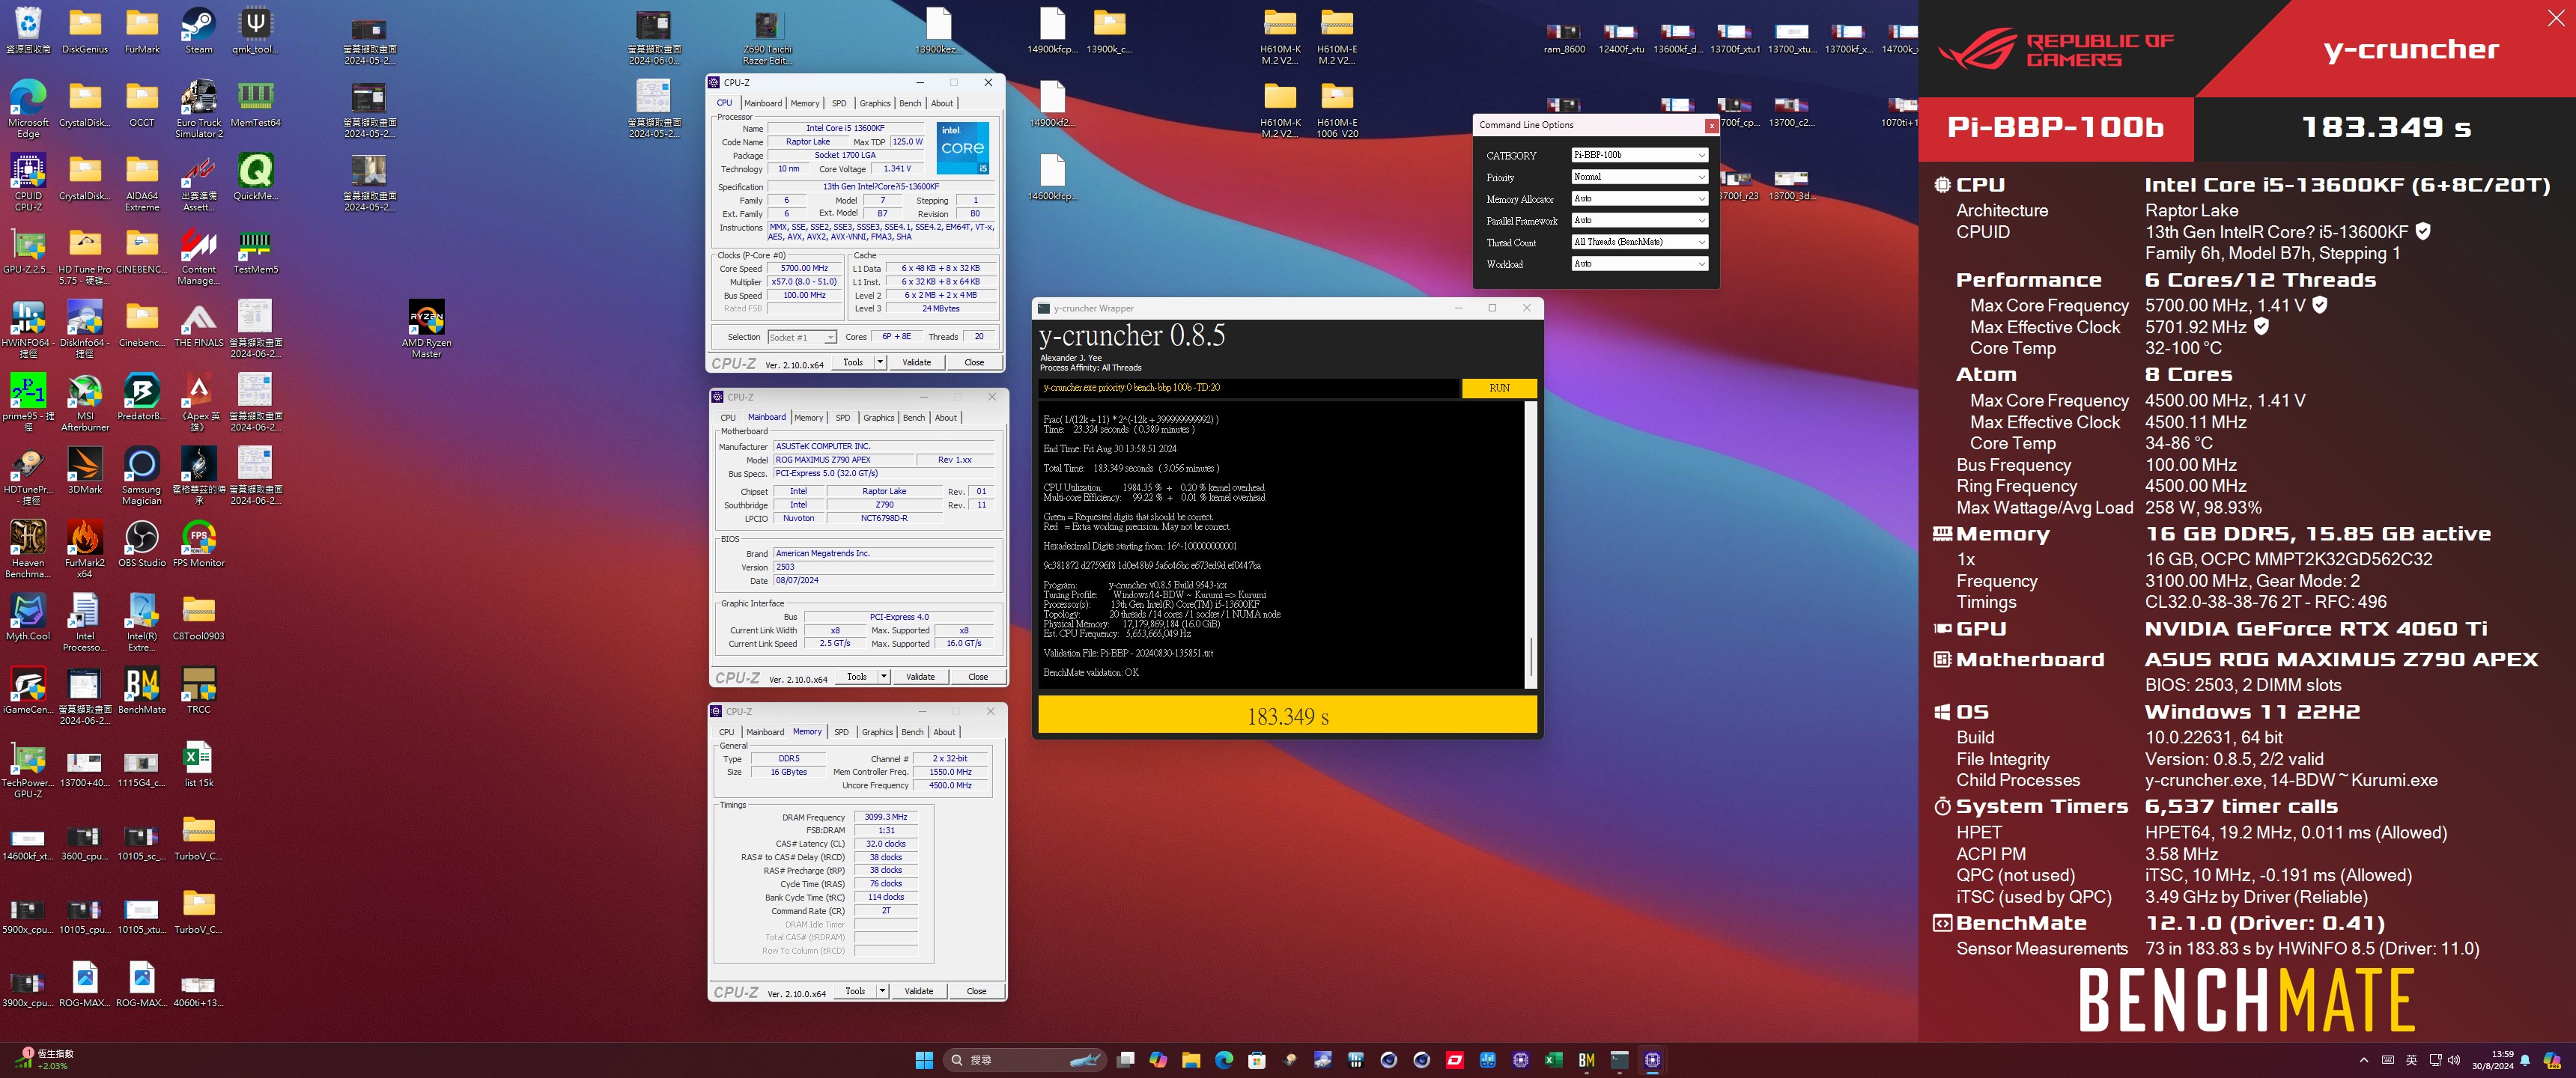Open File Explorer from the taskbar
This screenshot has height=1078, width=2576.
click(x=1191, y=1060)
